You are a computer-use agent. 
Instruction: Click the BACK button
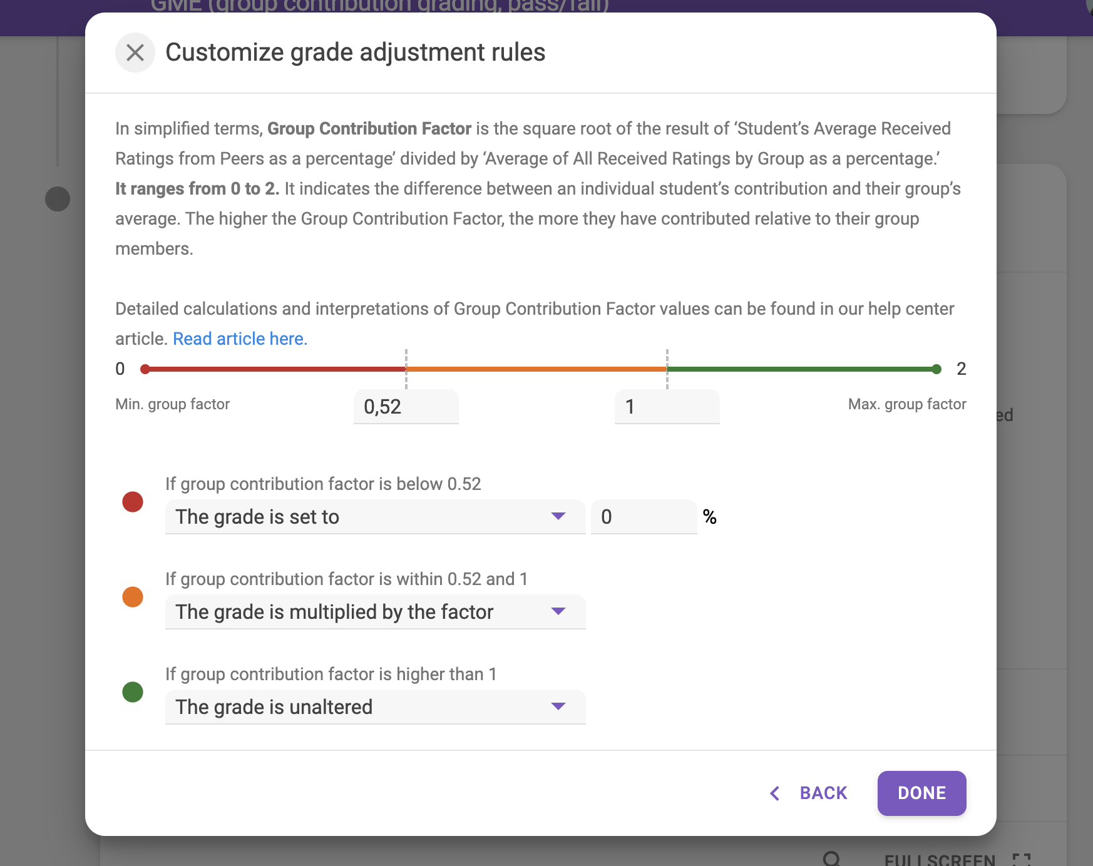coord(808,793)
